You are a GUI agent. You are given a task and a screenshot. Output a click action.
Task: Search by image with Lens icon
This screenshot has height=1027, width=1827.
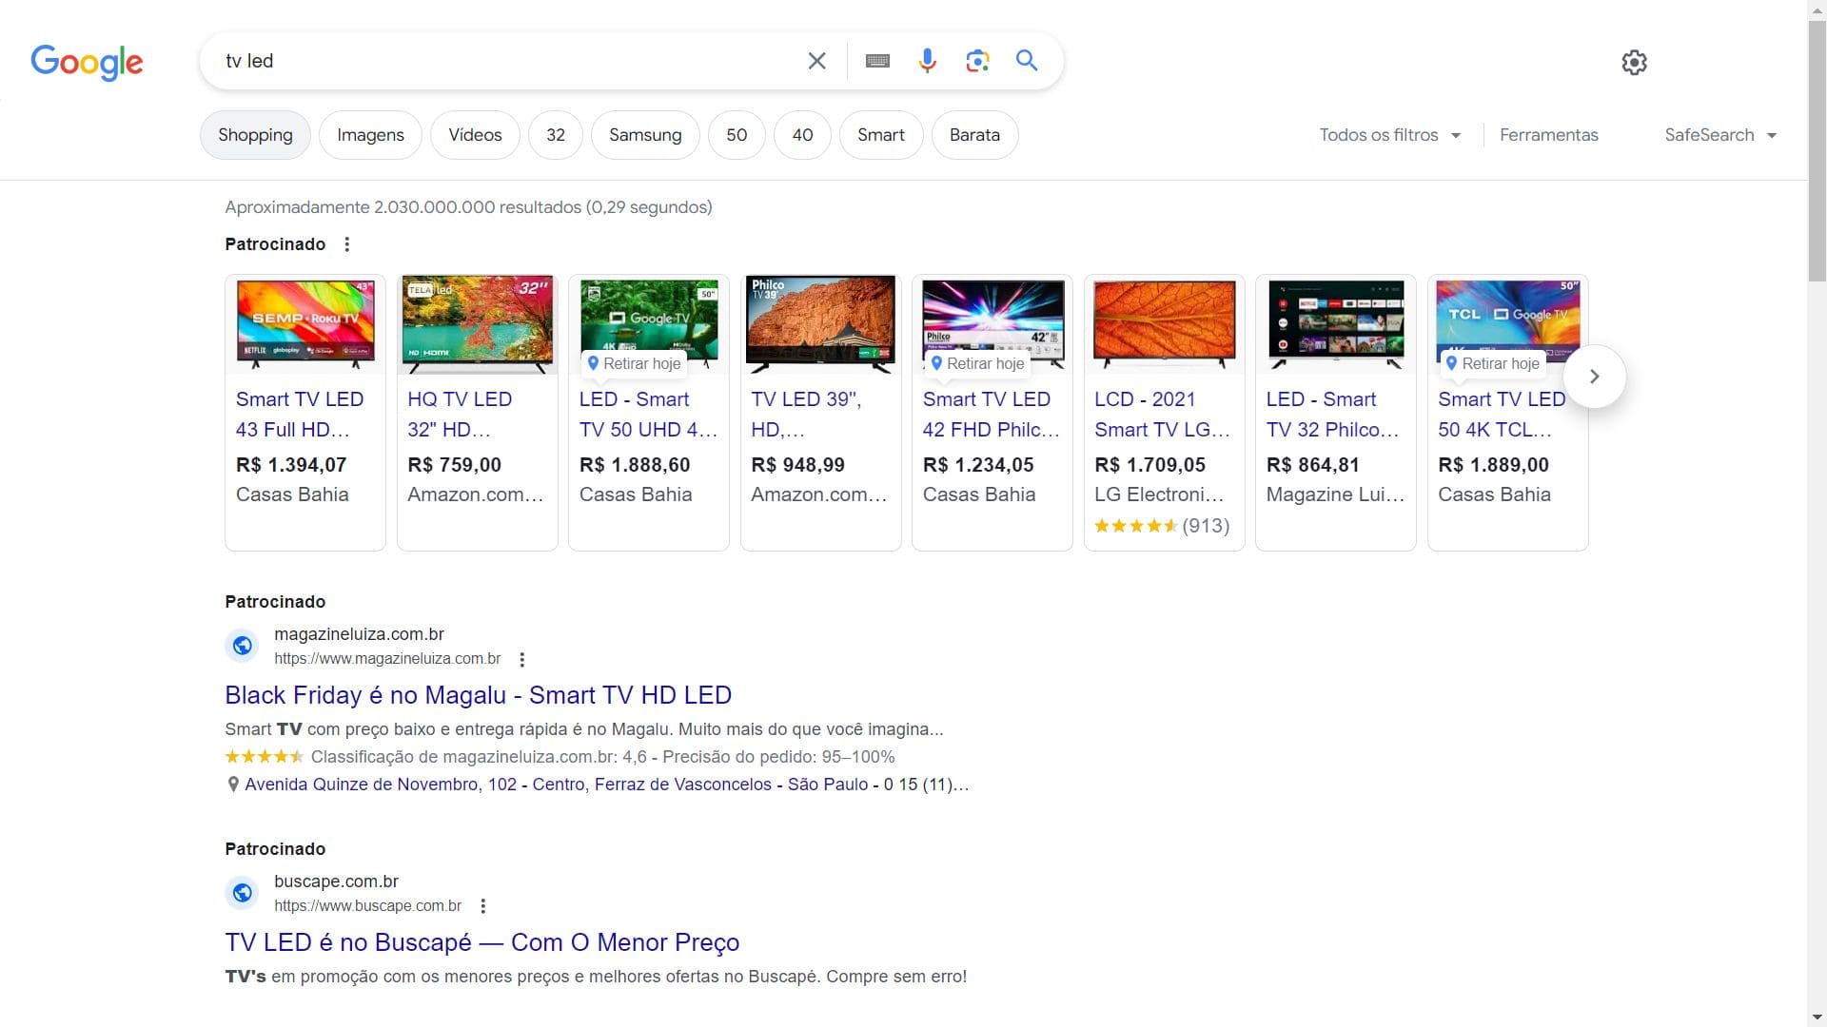click(x=977, y=61)
